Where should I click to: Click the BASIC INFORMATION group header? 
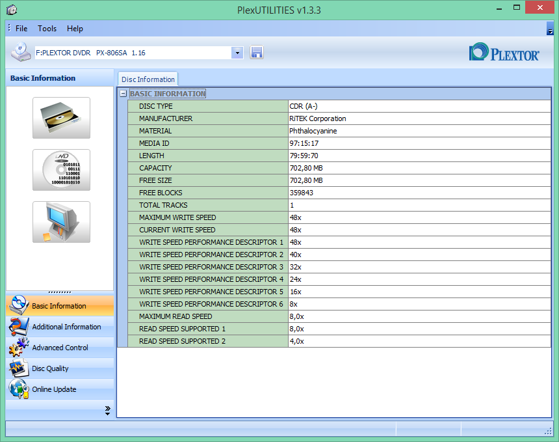coord(168,94)
